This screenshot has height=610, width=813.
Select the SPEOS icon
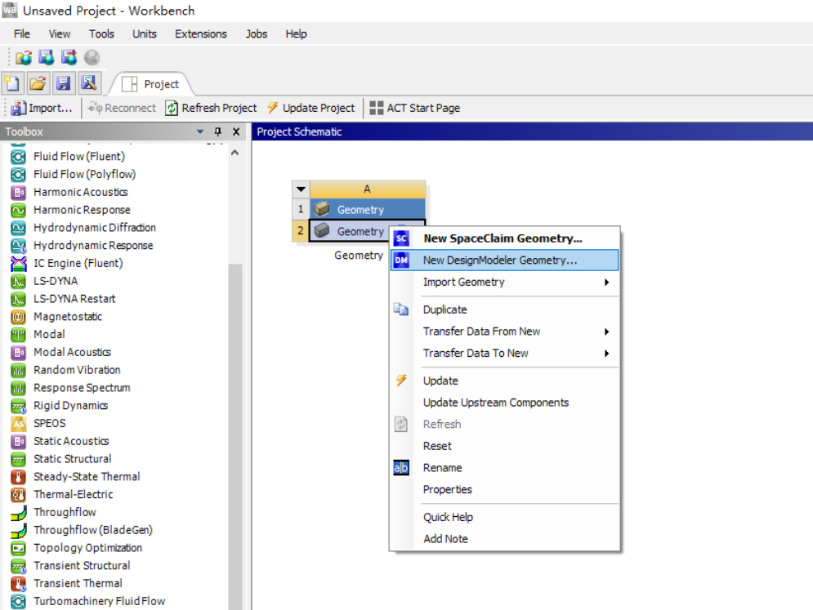18,424
